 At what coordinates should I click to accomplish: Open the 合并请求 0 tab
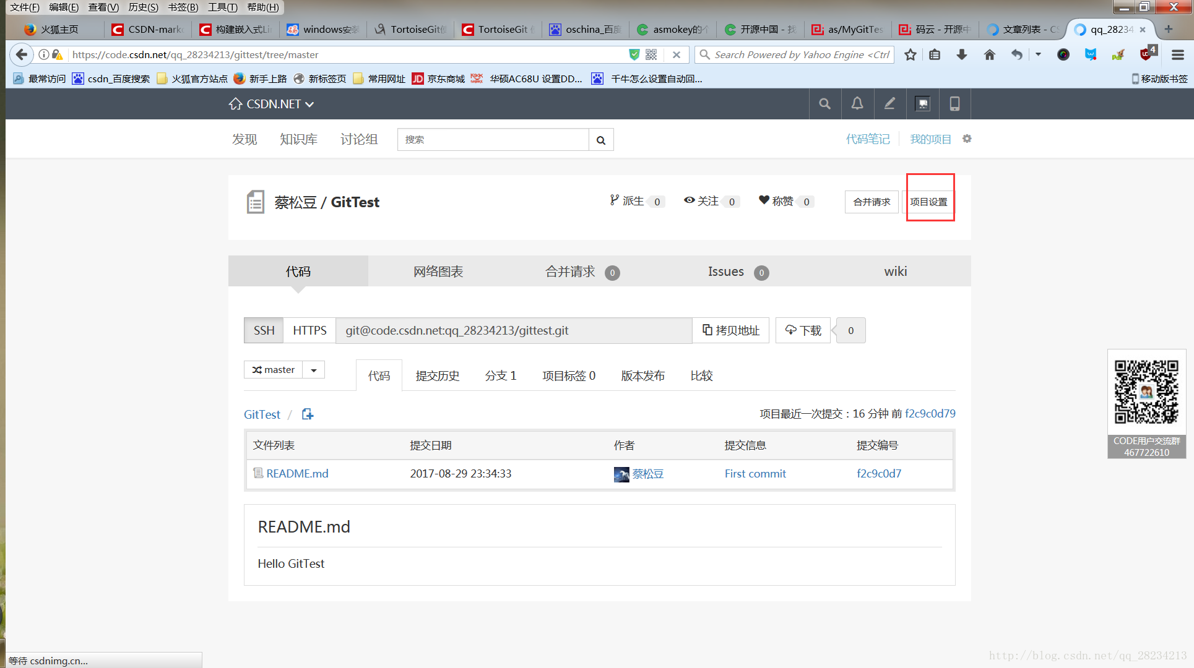[x=582, y=272]
